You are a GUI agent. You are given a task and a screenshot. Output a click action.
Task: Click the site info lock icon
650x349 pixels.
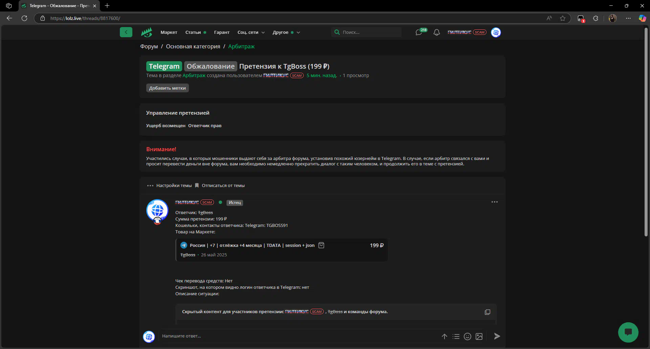pos(43,18)
